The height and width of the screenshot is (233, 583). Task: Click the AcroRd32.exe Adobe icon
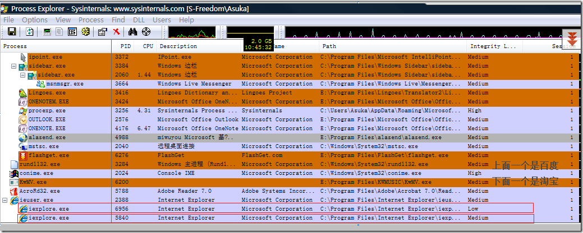[14, 191]
